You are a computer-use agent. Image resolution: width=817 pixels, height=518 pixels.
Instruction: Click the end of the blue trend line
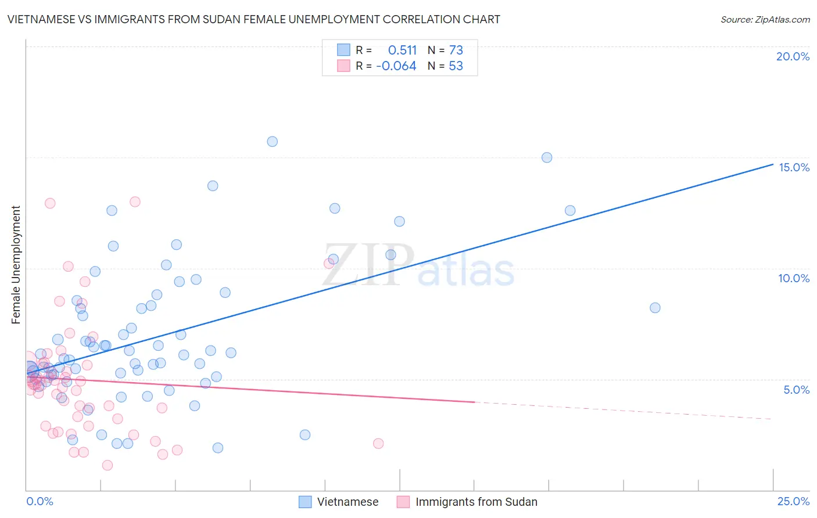(772, 164)
